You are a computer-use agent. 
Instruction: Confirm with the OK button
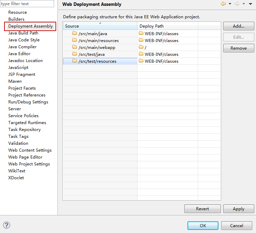coord(203,225)
